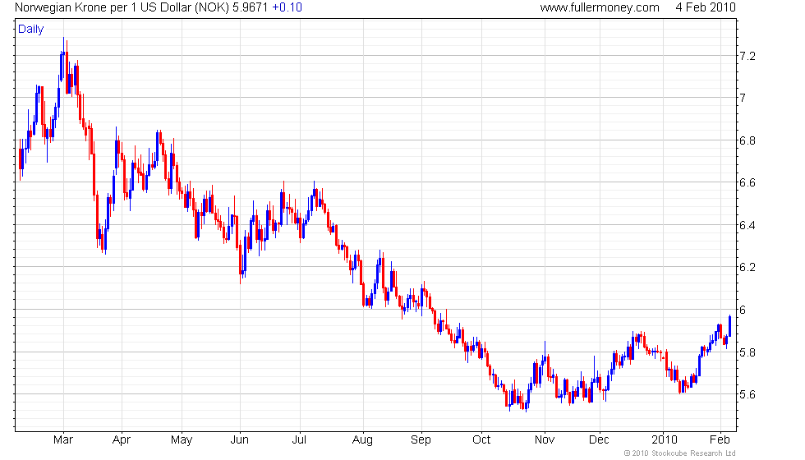Click the Aug label on time axis
This screenshot has width=805, height=460.
(x=361, y=439)
